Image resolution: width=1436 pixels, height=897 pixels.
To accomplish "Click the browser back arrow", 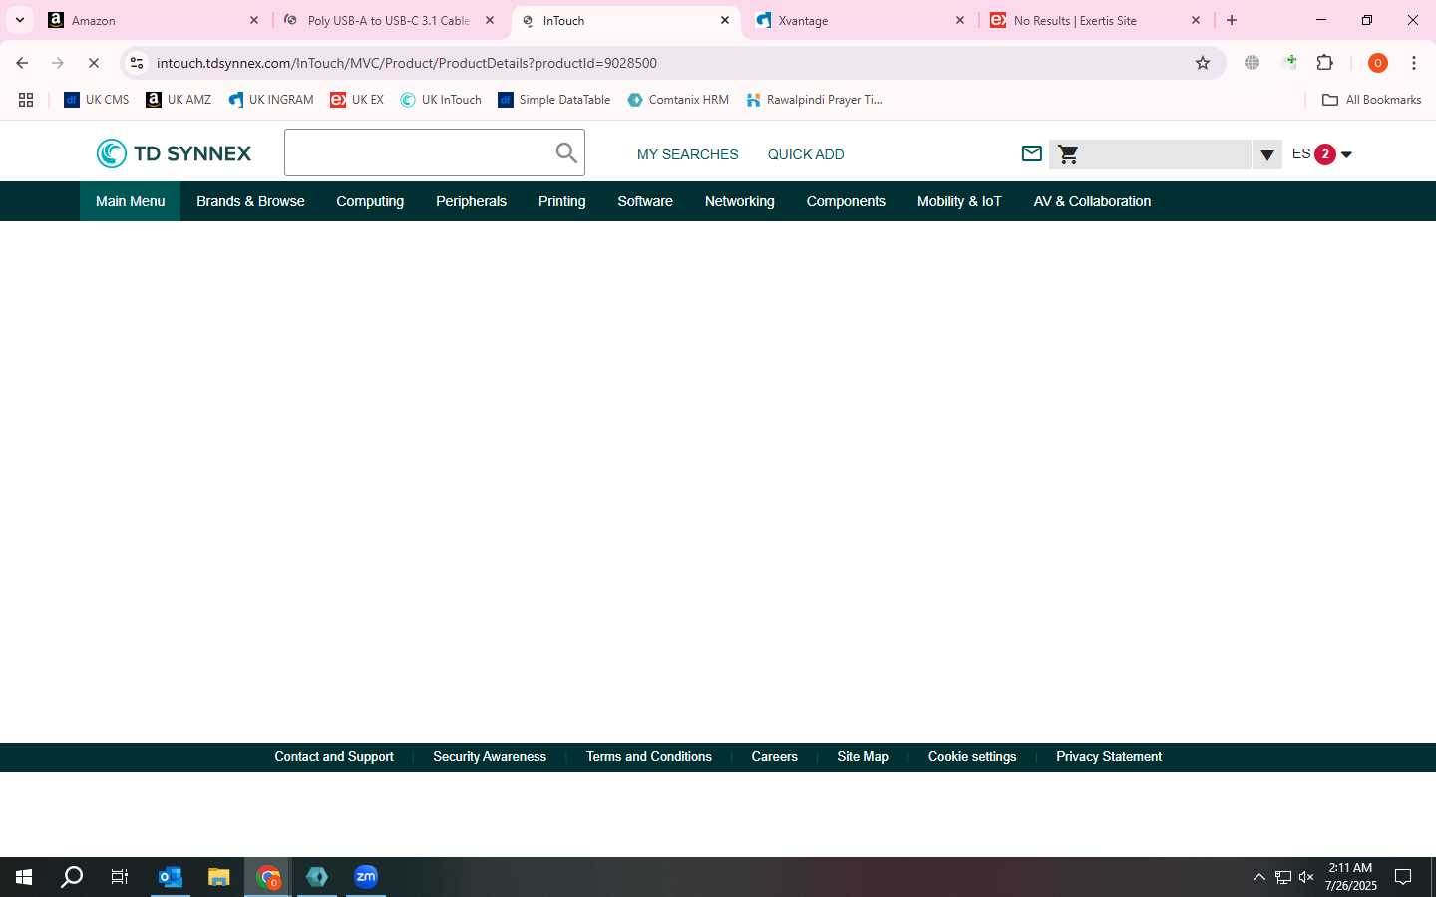I will pos(22,63).
